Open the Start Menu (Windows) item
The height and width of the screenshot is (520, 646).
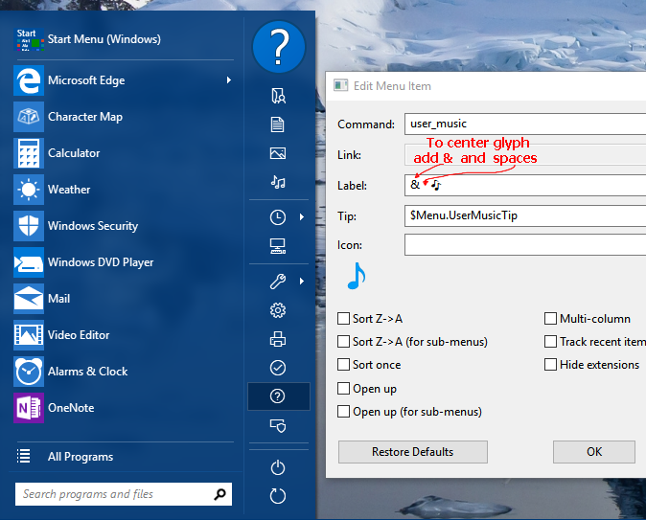pos(124,39)
